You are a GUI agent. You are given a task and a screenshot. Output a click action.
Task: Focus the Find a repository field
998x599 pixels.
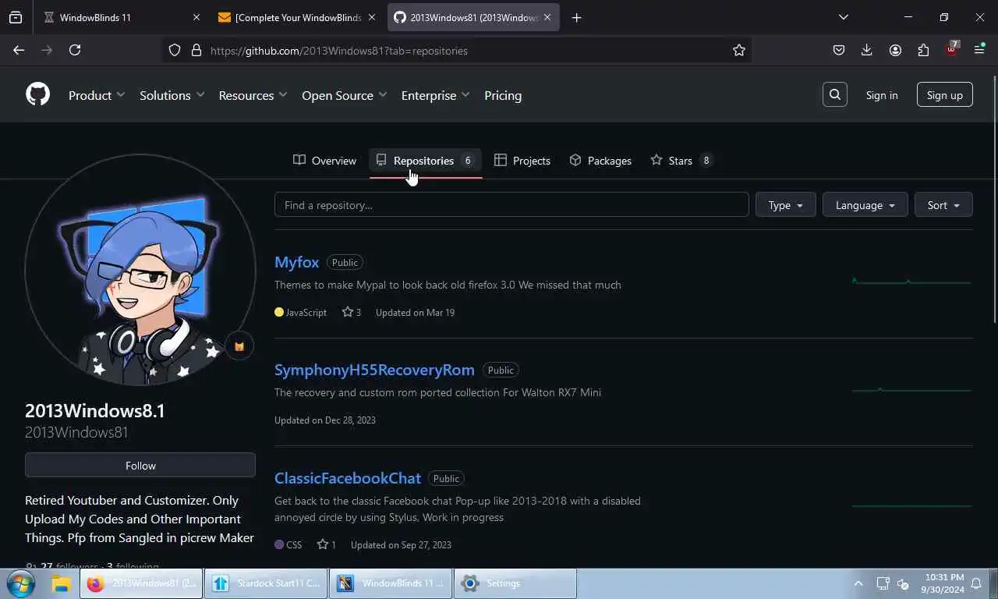pos(511,205)
